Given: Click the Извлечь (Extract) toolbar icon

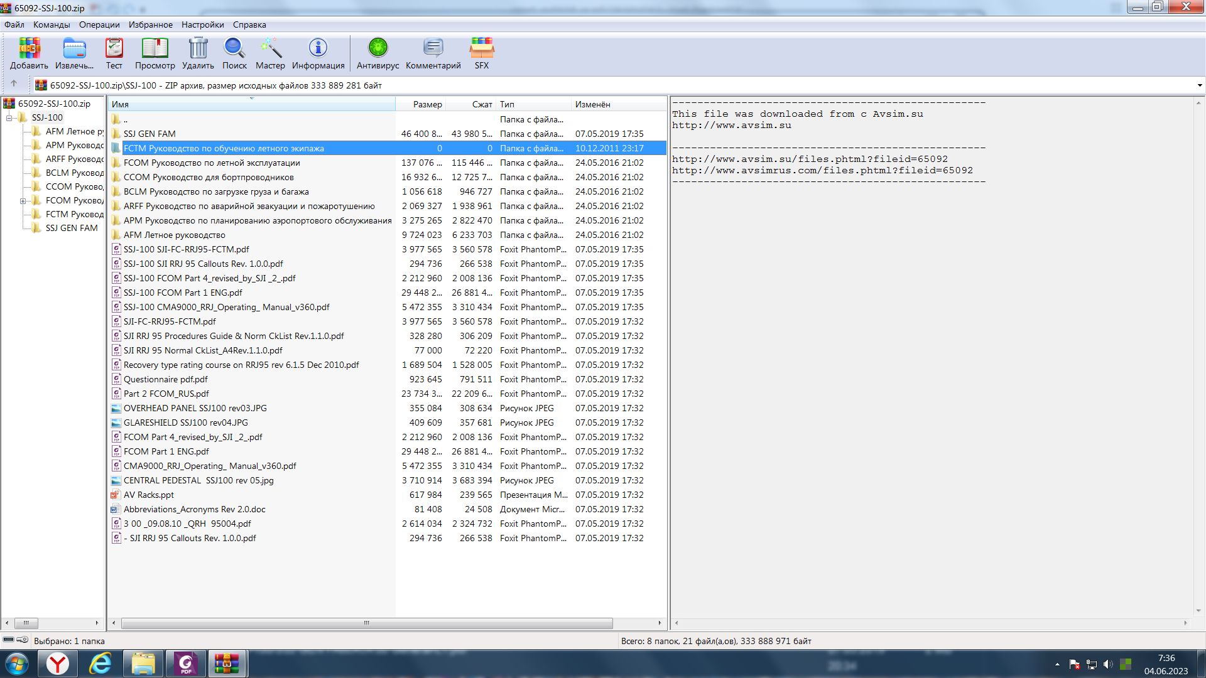Looking at the screenshot, I should [x=74, y=53].
